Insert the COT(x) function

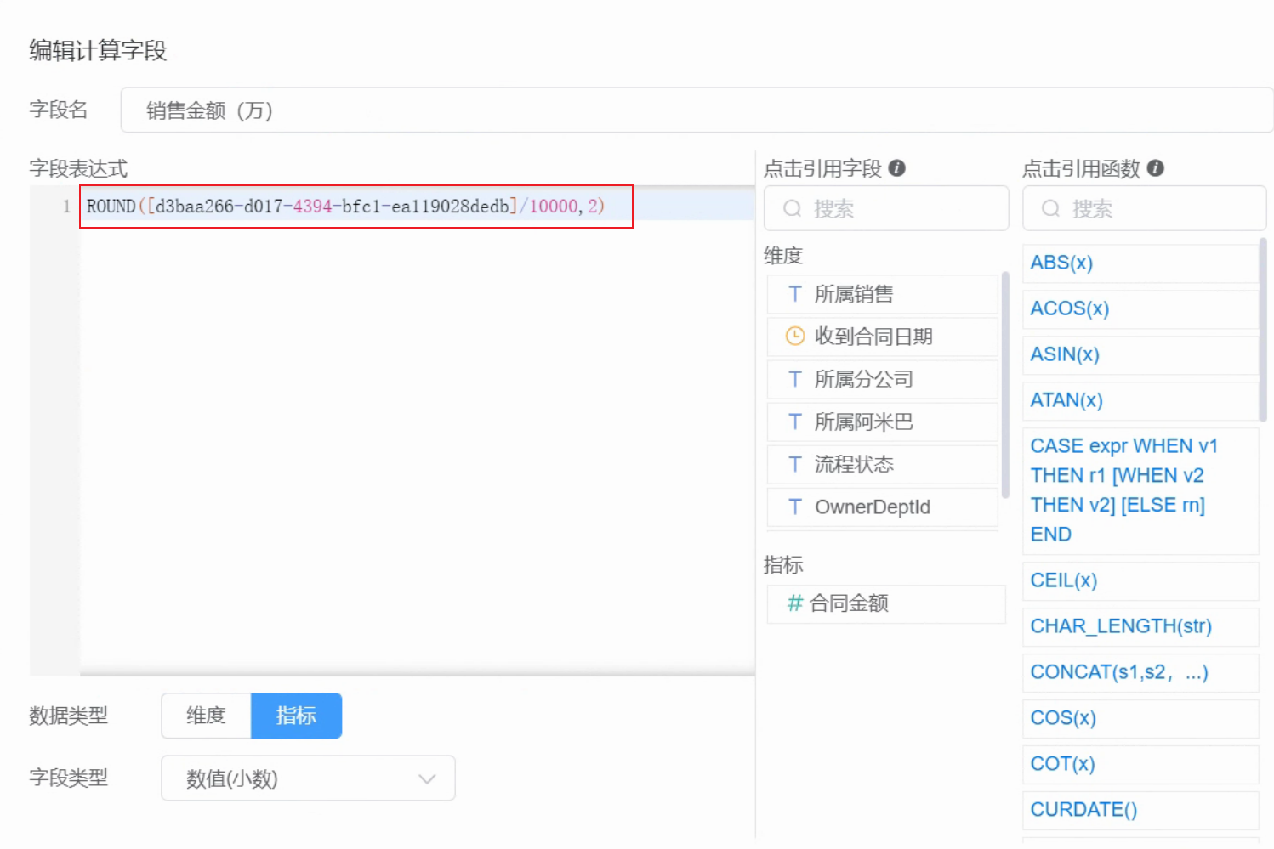pyautogui.click(x=1140, y=764)
